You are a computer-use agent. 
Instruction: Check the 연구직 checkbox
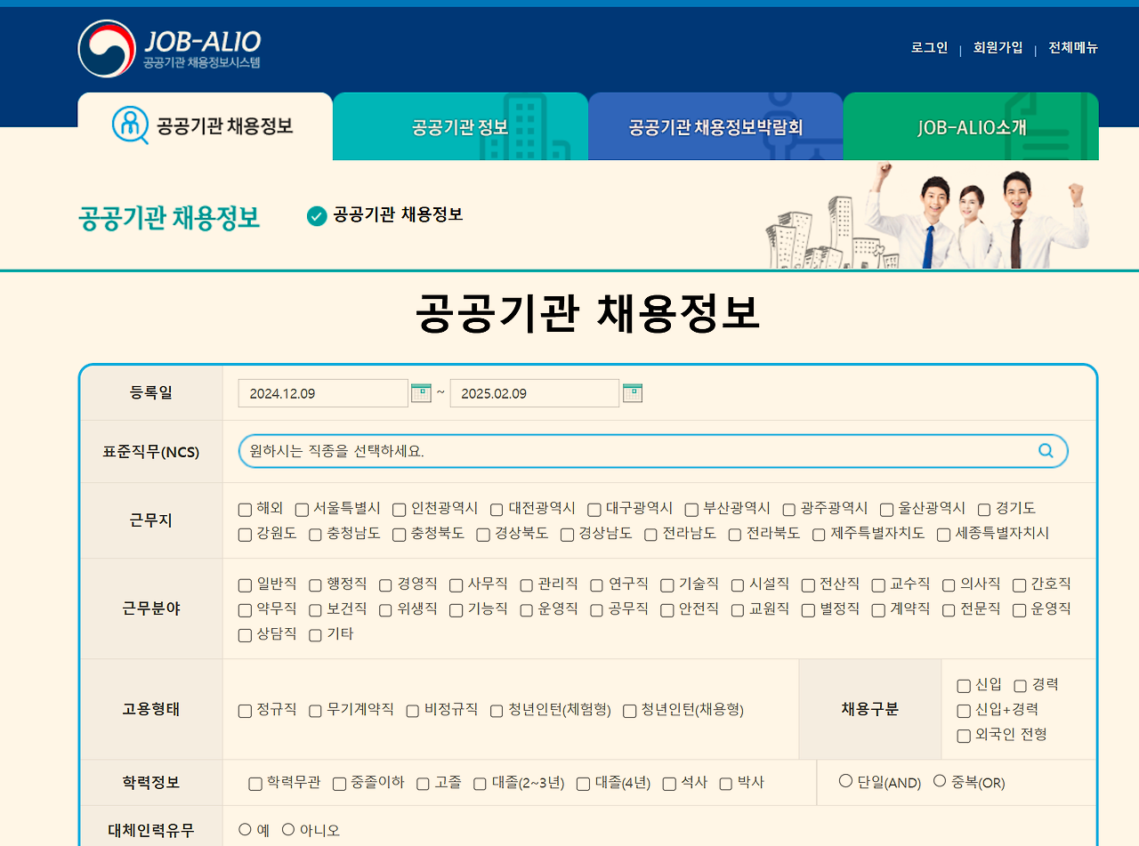[597, 585]
